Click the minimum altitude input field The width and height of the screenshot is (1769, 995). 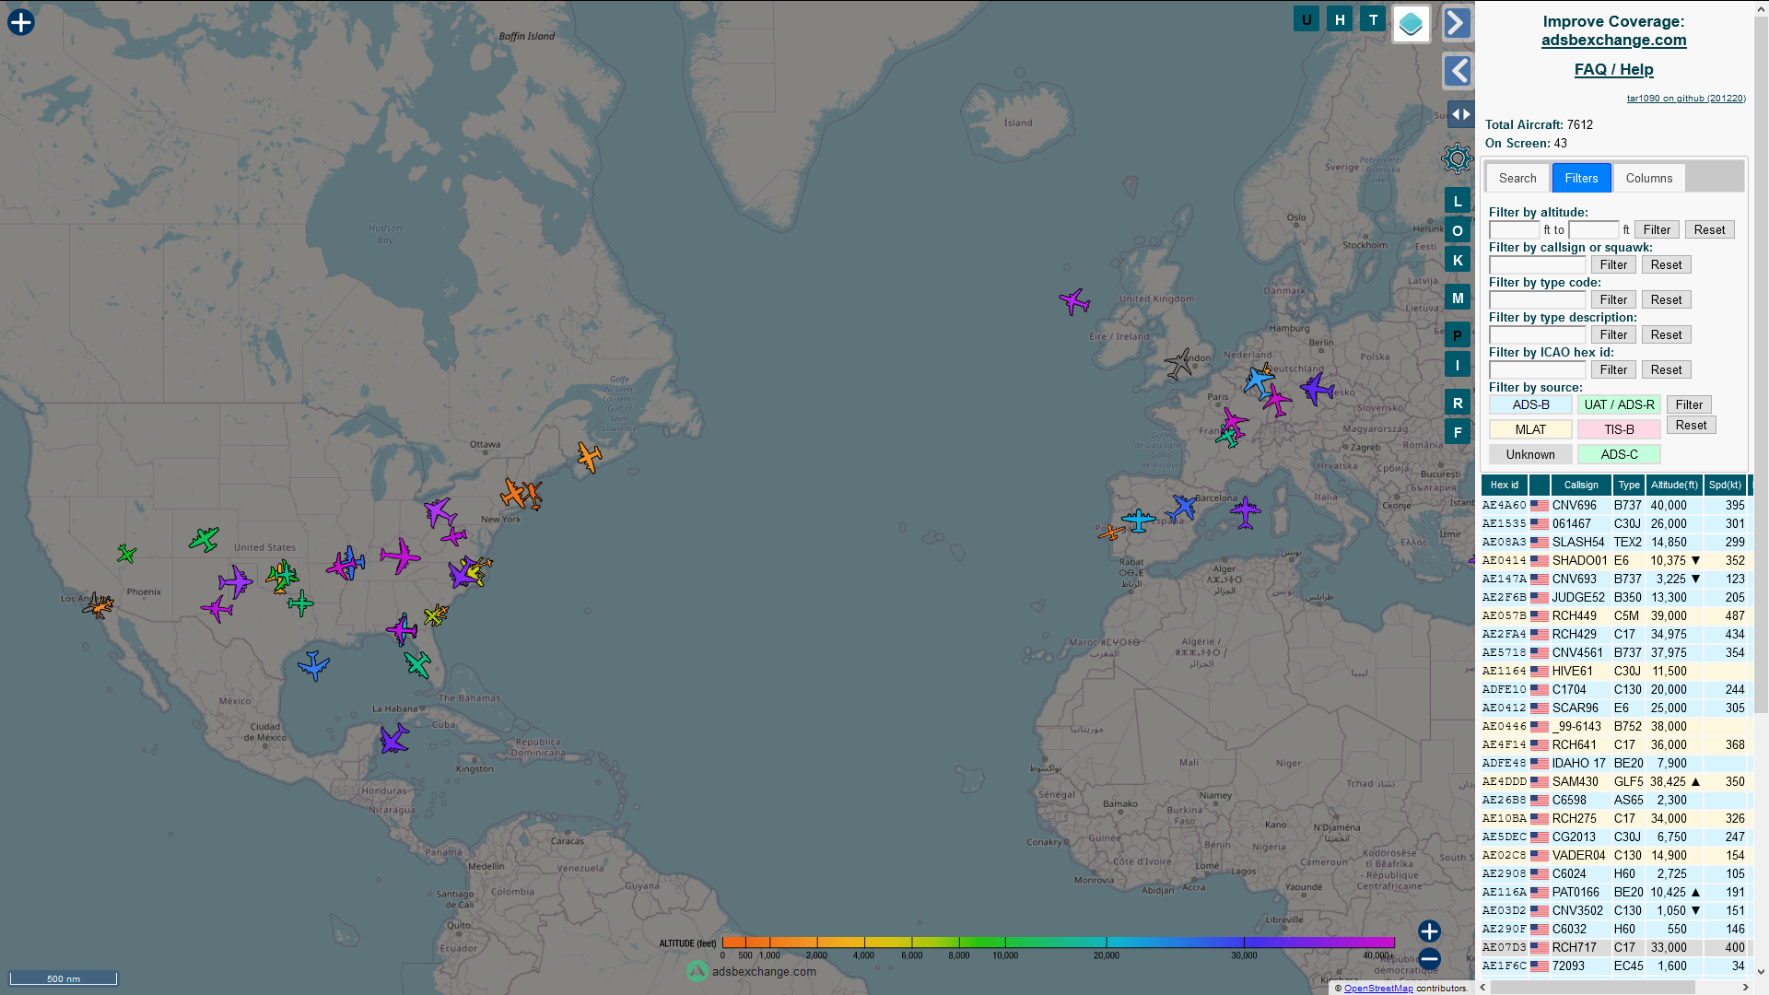coord(1514,229)
